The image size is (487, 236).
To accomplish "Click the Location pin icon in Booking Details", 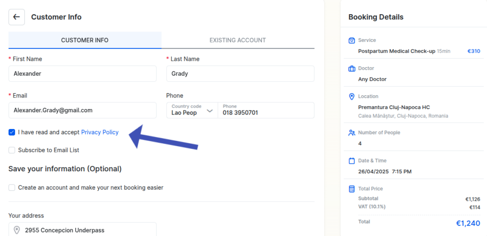I will click(x=351, y=97).
